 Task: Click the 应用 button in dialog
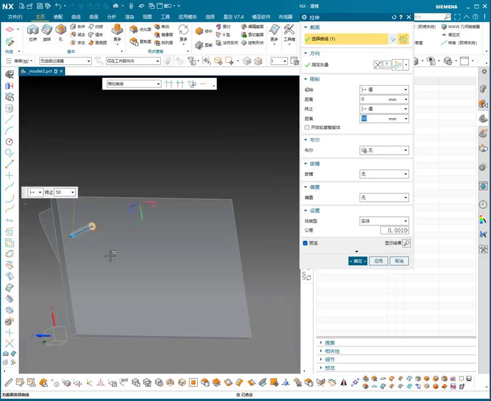click(x=379, y=261)
